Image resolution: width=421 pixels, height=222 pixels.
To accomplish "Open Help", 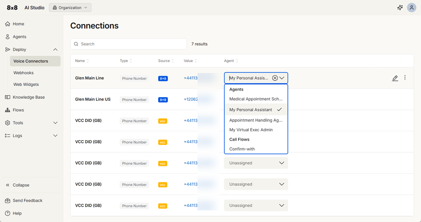I will point(17,214).
